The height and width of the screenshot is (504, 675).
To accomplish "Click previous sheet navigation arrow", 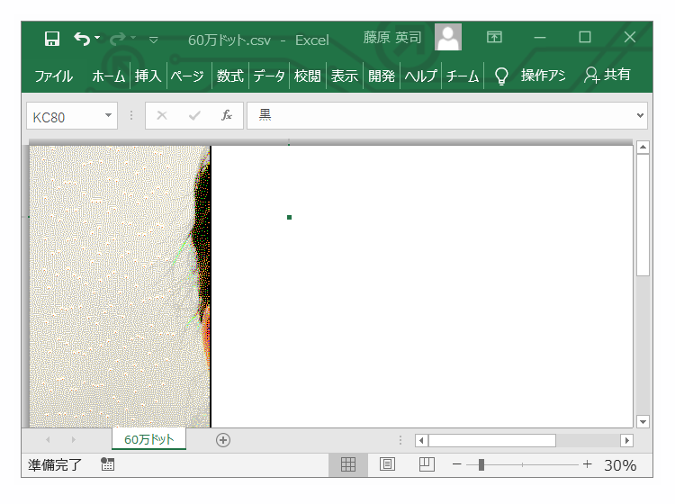I will tap(48, 439).
